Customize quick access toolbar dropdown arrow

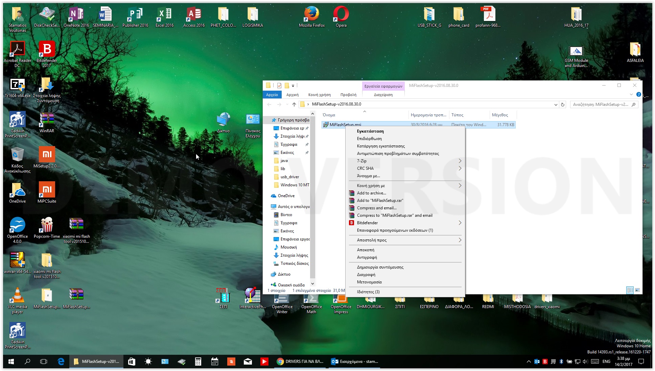pyautogui.click(x=293, y=86)
